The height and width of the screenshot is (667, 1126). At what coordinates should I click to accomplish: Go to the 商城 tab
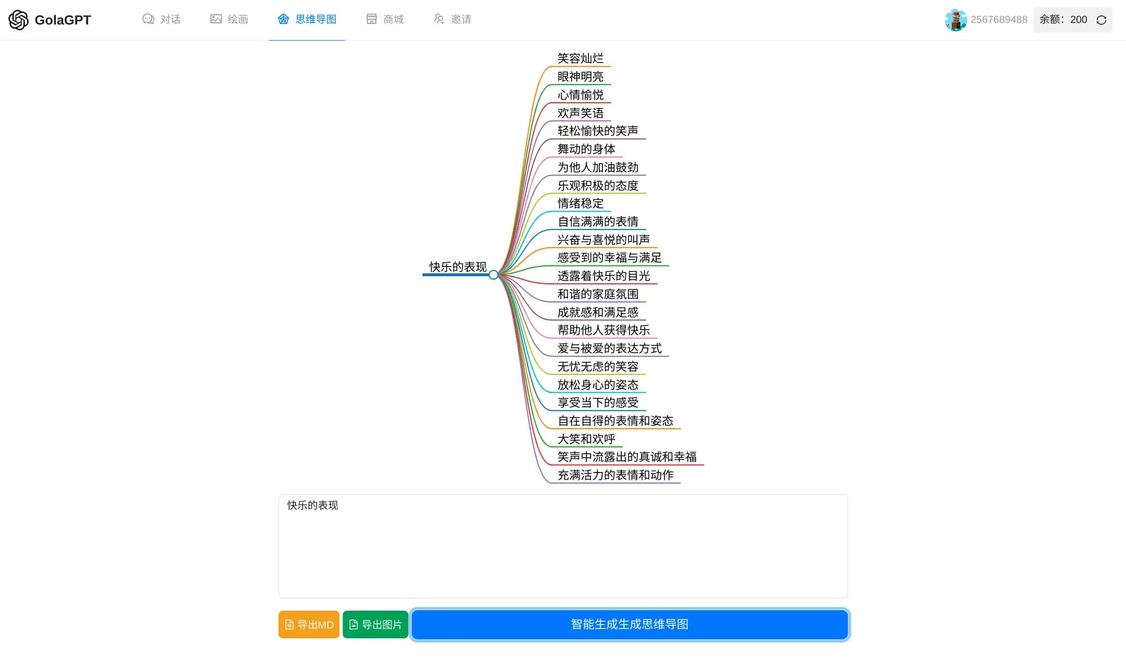(385, 19)
